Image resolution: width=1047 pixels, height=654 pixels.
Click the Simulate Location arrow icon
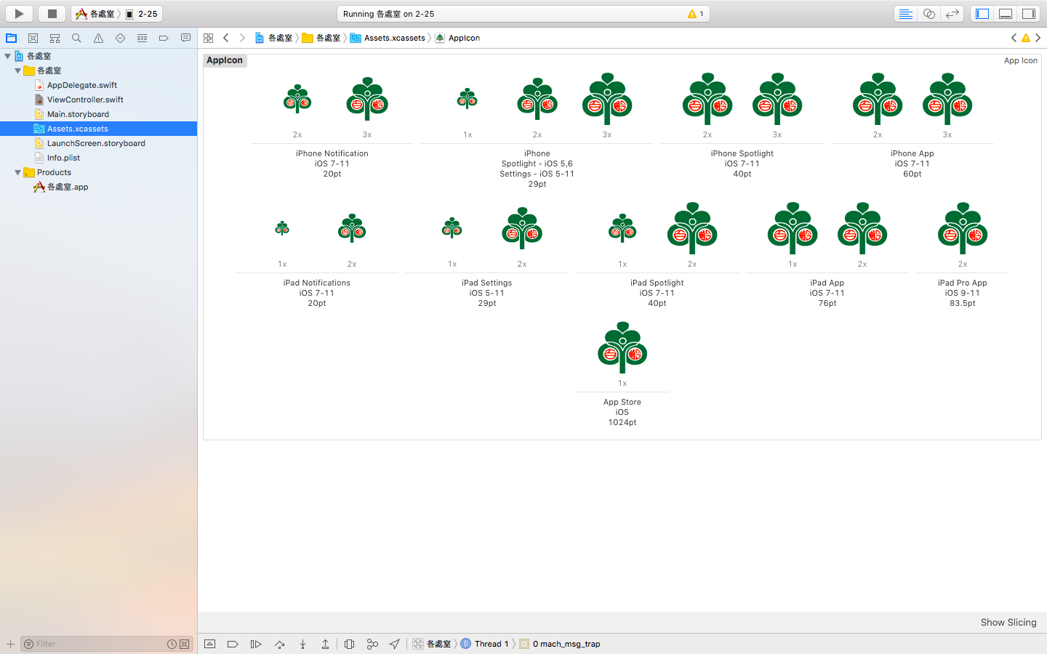[395, 644]
